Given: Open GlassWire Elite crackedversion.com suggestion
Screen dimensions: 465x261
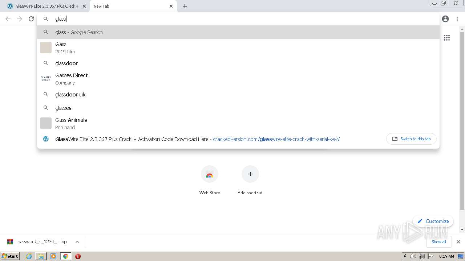Looking at the screenshot, I should [x=211, y=139].
